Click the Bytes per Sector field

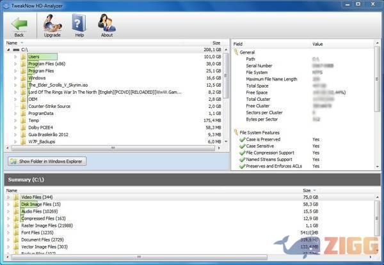[x=262, y=119]
